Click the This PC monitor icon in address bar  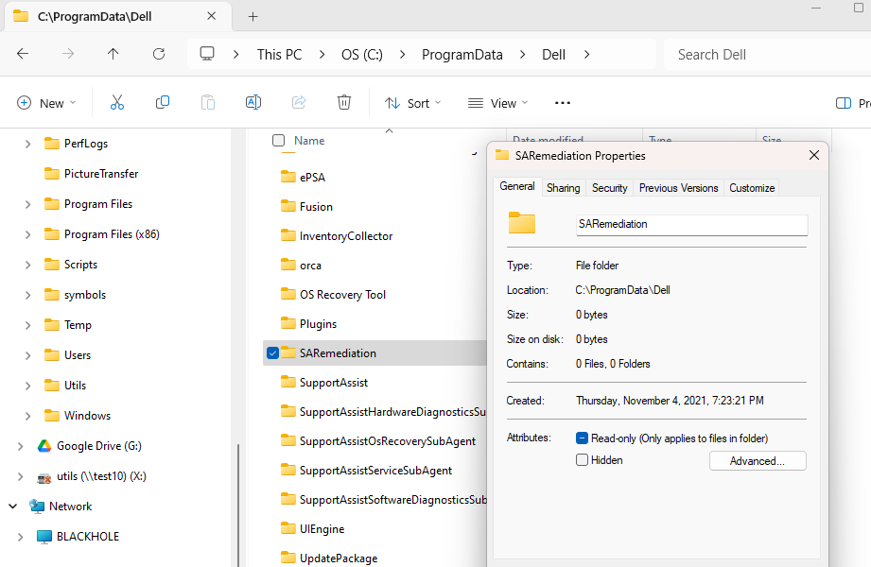tap(207, 54)
